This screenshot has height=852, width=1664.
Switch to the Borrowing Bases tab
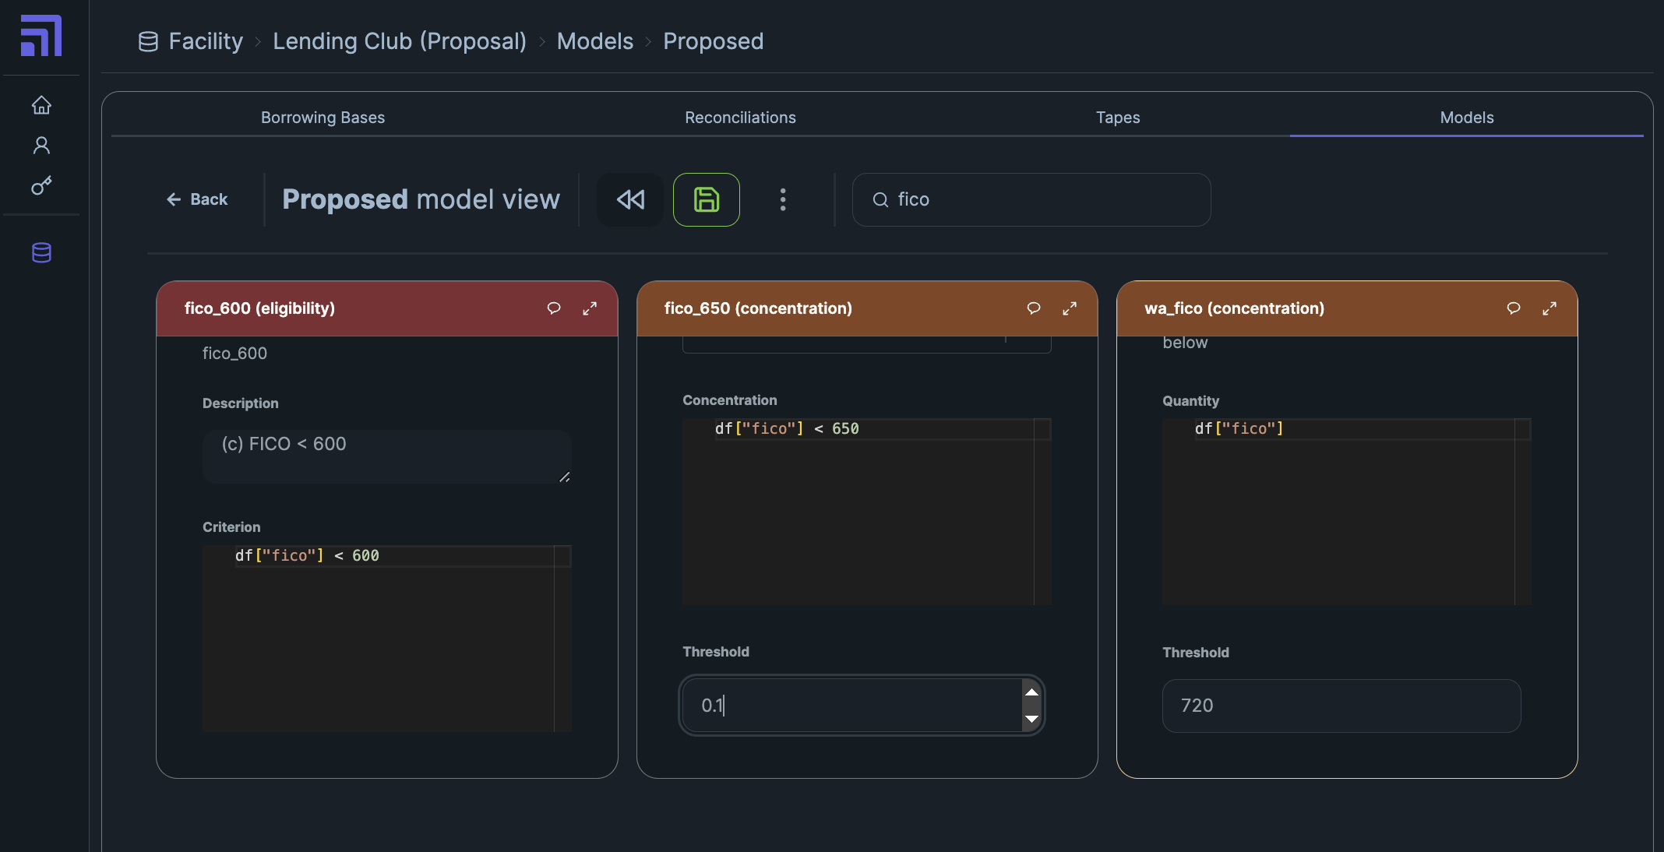click(323, 118)
